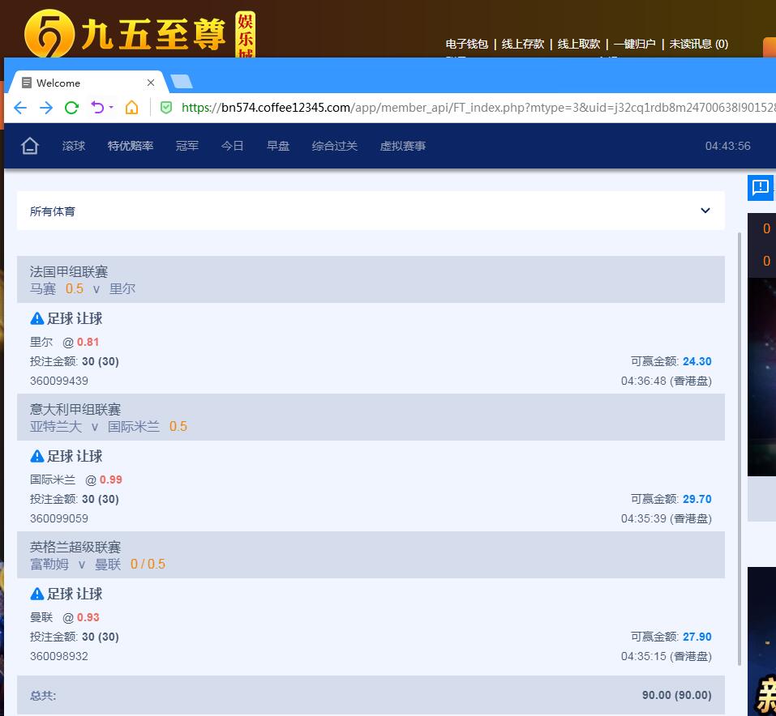Click the browser address bar URL
Image resolution: width=776 pixels, height=716 pixels.
478,107
